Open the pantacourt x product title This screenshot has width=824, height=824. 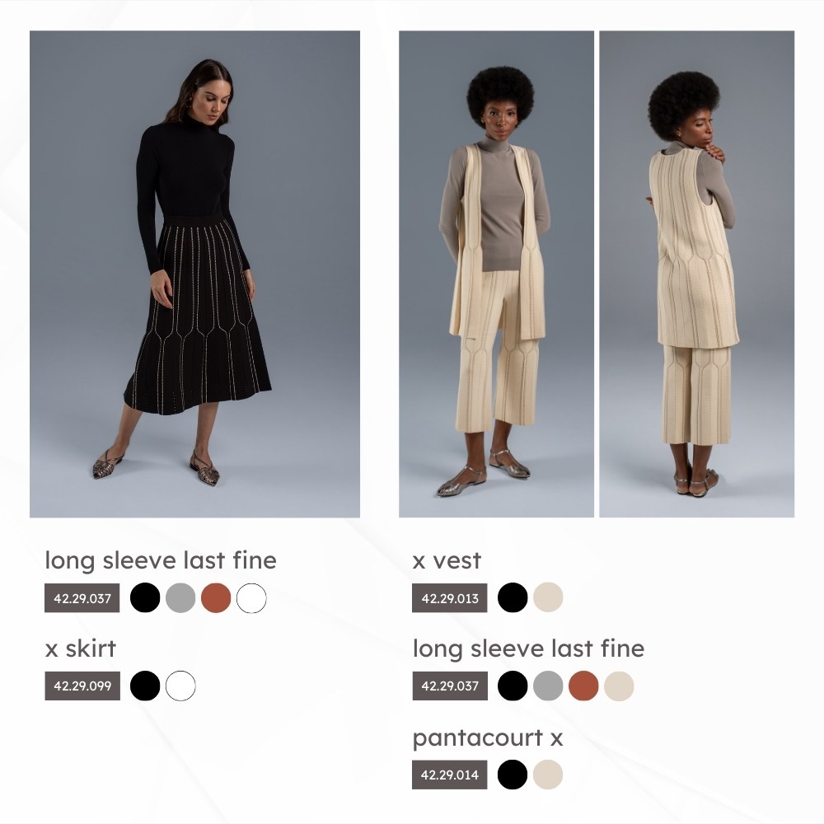tap(488, 738)
